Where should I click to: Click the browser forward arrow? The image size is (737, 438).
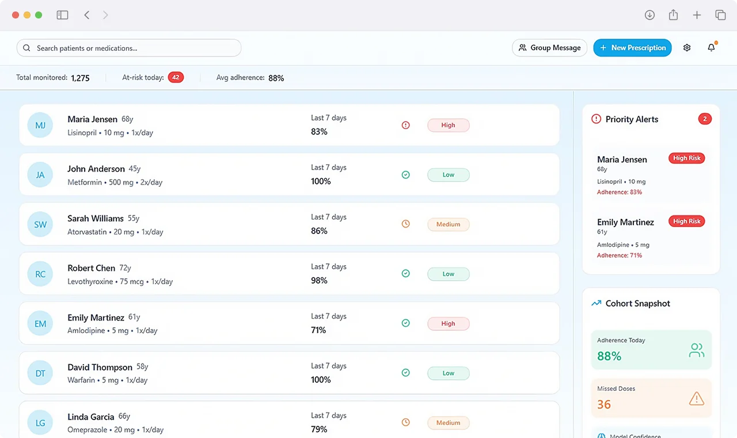point(105,15)
